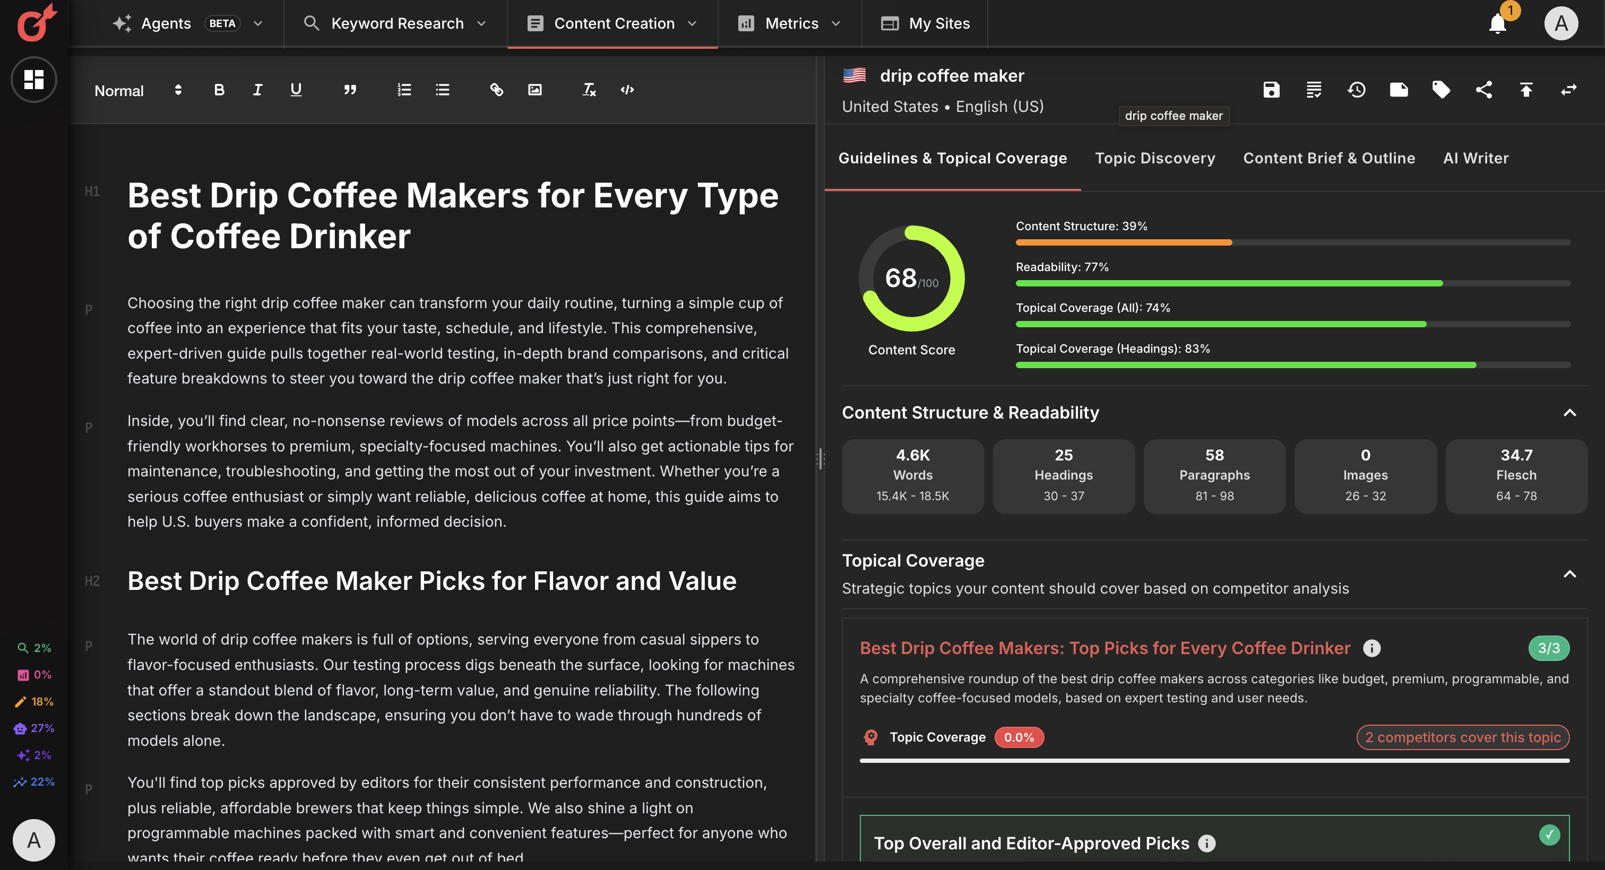Click the Readability 77% progress bar
Screen dimensions: 1605x870
tap(1293, 283)
